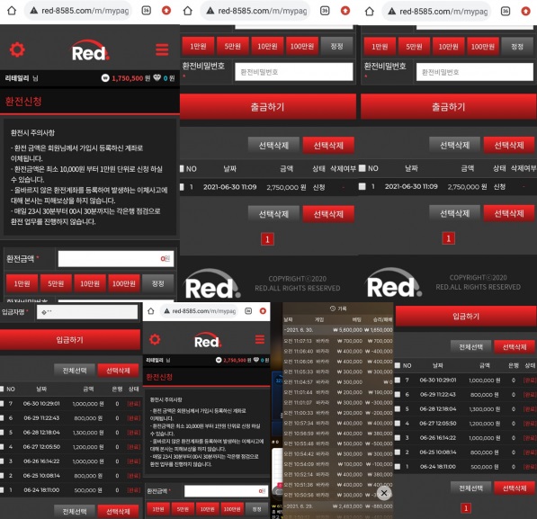Open the tab counter in the top-middle screenshot

(325, 11)
